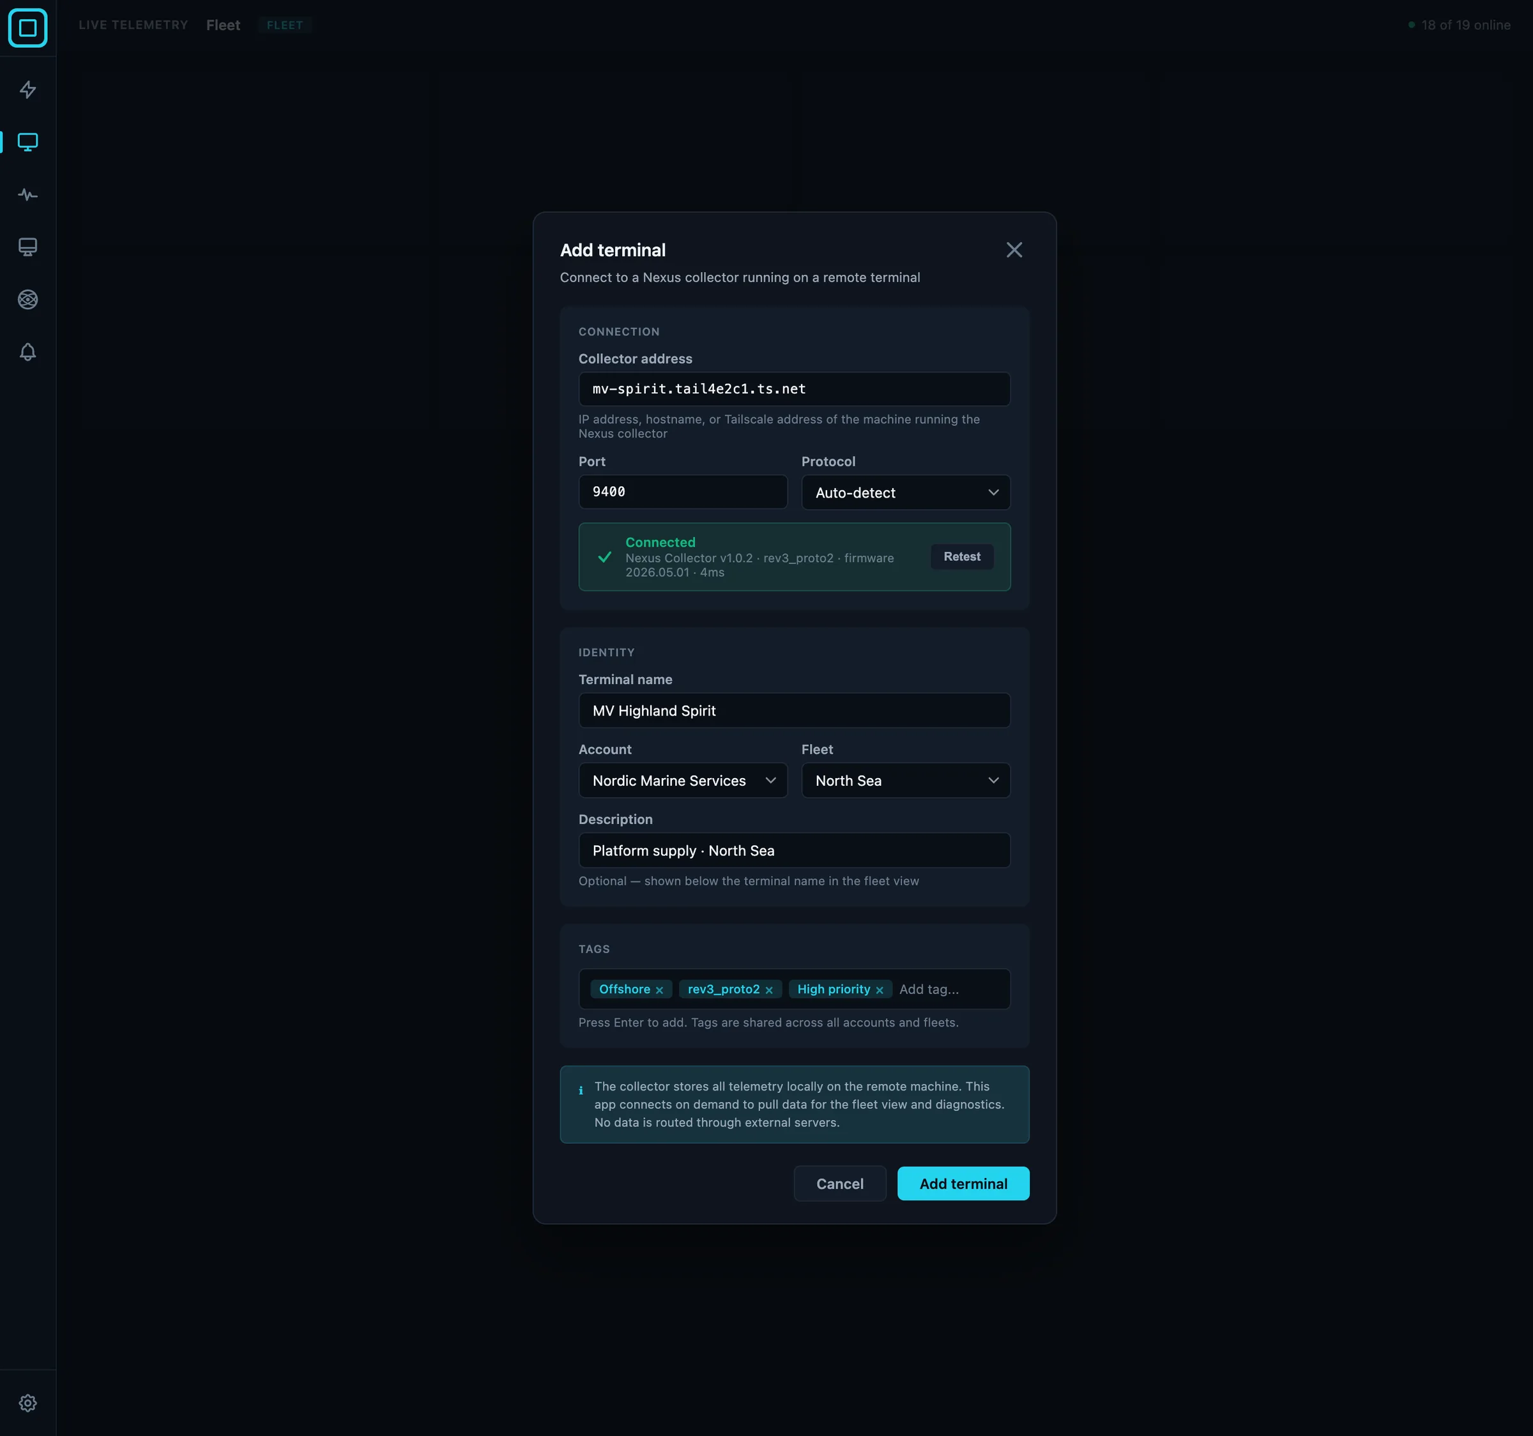Open the globe network sidebar icon
The image size is (1533, 1436).
pyautogui.click(x=27, y=299)
